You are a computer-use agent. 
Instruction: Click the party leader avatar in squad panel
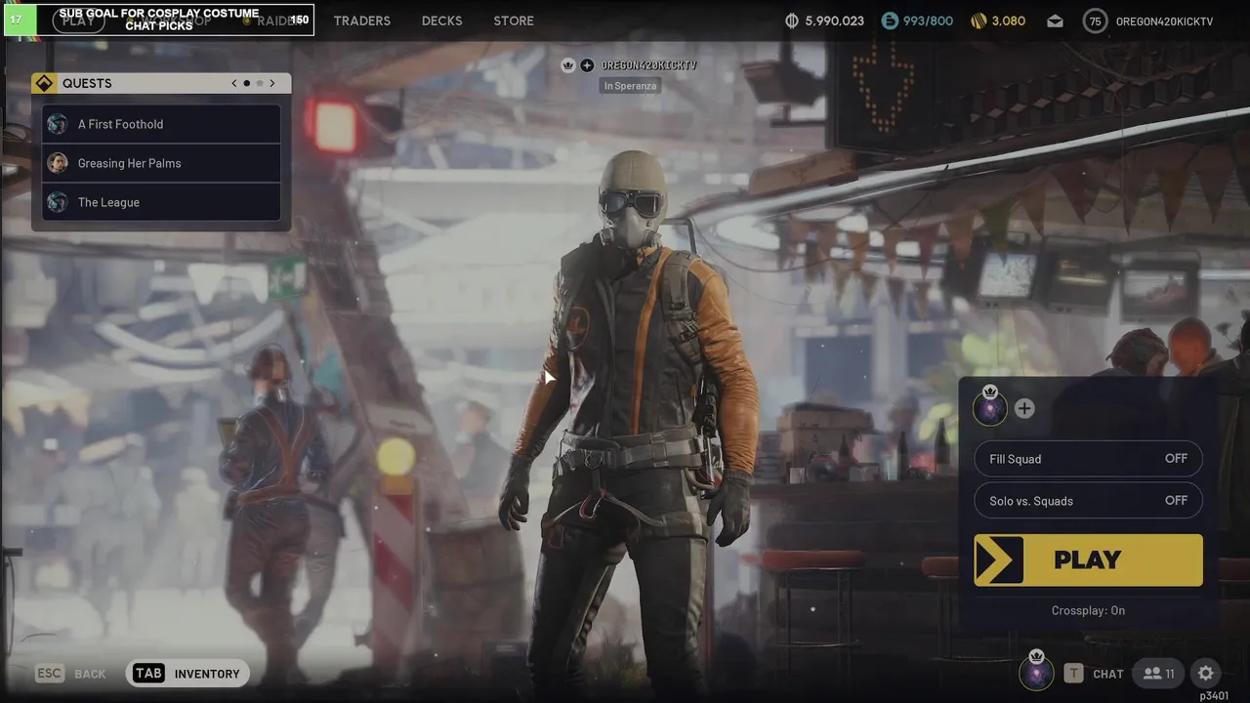(x=990, y=407)
